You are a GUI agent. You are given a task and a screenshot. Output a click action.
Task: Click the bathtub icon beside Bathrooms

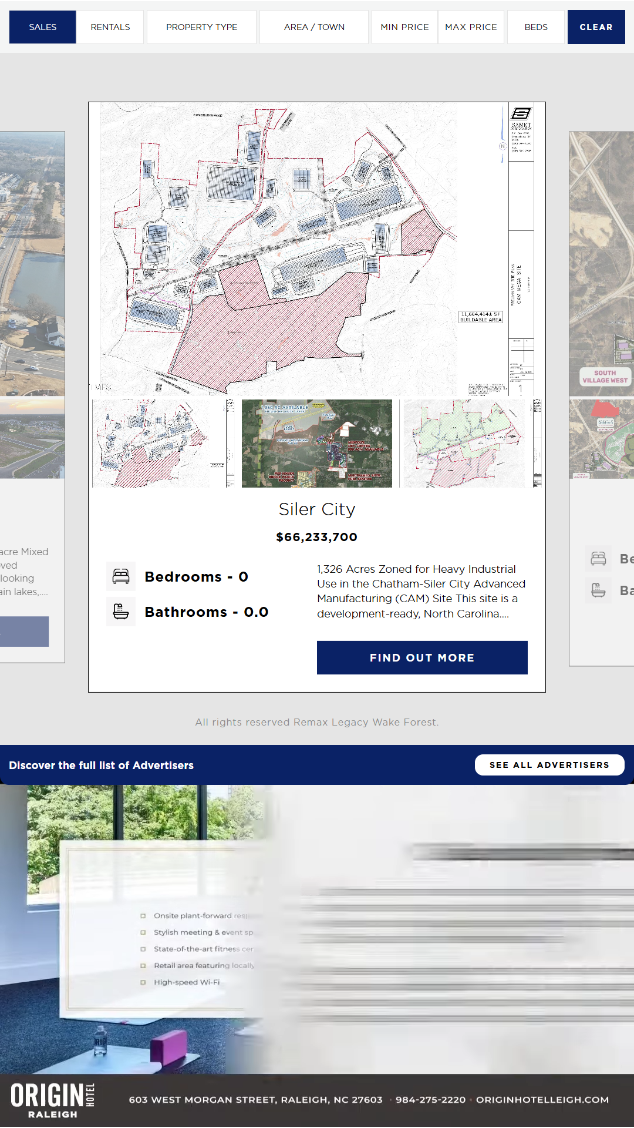[121, 612]
